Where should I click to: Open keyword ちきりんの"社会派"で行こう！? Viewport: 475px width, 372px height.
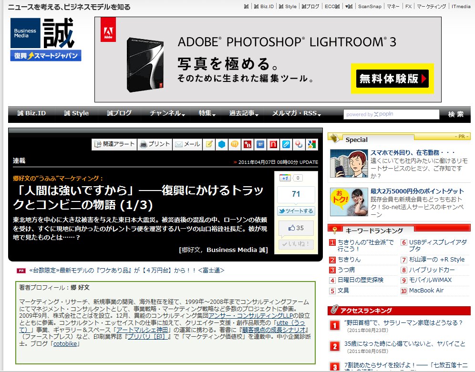point(366,245)
